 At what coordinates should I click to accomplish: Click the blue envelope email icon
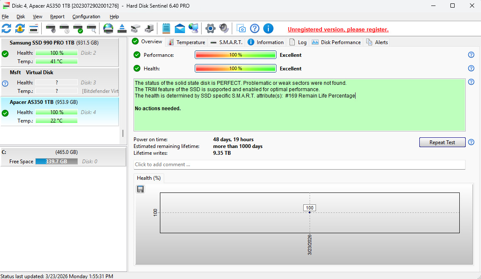[x=180, y=29]
